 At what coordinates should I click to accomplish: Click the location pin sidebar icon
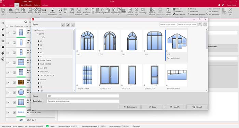tap(3, 47)
